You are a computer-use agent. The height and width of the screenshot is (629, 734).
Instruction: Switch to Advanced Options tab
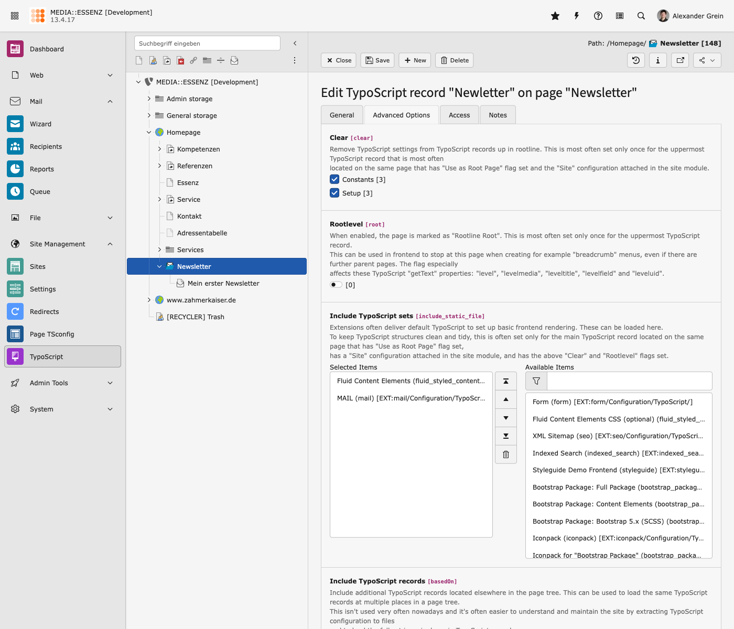(x=401, y=115)
